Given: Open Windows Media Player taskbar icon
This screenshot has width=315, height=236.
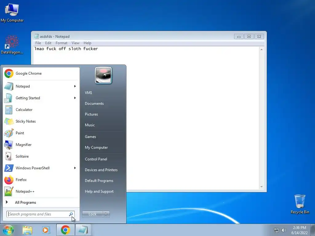Looking at the screenshot, I should click(46, 230).
